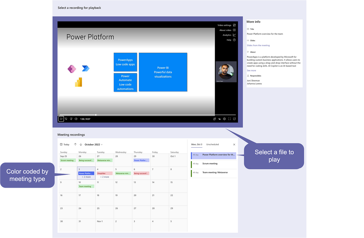Go to previous month with up arrow
364x238 pixels.
(75, 144)
